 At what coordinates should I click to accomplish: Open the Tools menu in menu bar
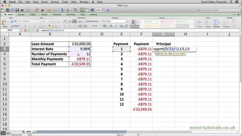click(65, 2)
